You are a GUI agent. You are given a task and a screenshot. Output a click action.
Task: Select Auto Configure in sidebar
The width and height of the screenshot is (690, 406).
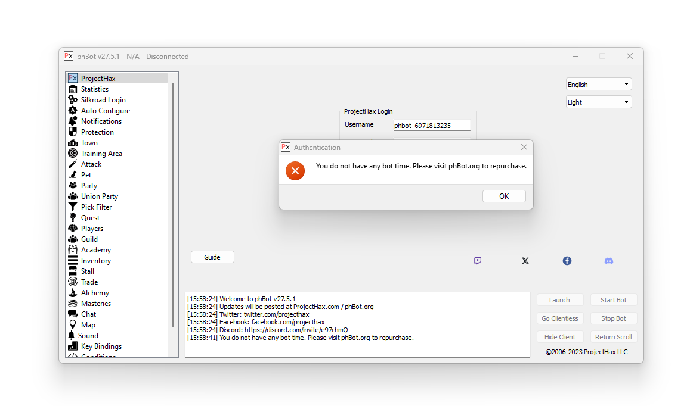105,111
